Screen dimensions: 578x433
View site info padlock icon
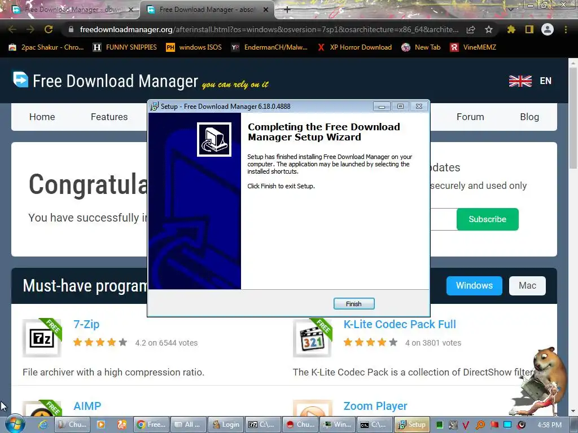pyautogui.click(x=71, y=29)
